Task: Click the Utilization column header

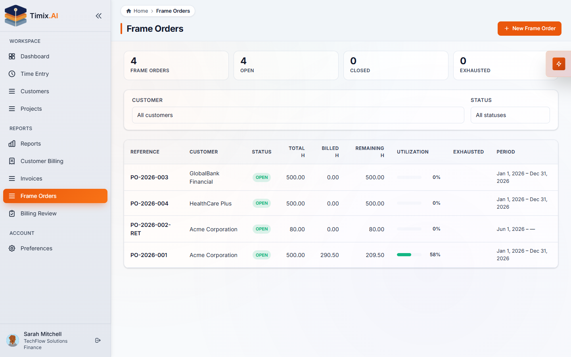Action: click(413, 152)
